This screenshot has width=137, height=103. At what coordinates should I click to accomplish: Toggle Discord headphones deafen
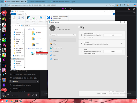(33, 95)
